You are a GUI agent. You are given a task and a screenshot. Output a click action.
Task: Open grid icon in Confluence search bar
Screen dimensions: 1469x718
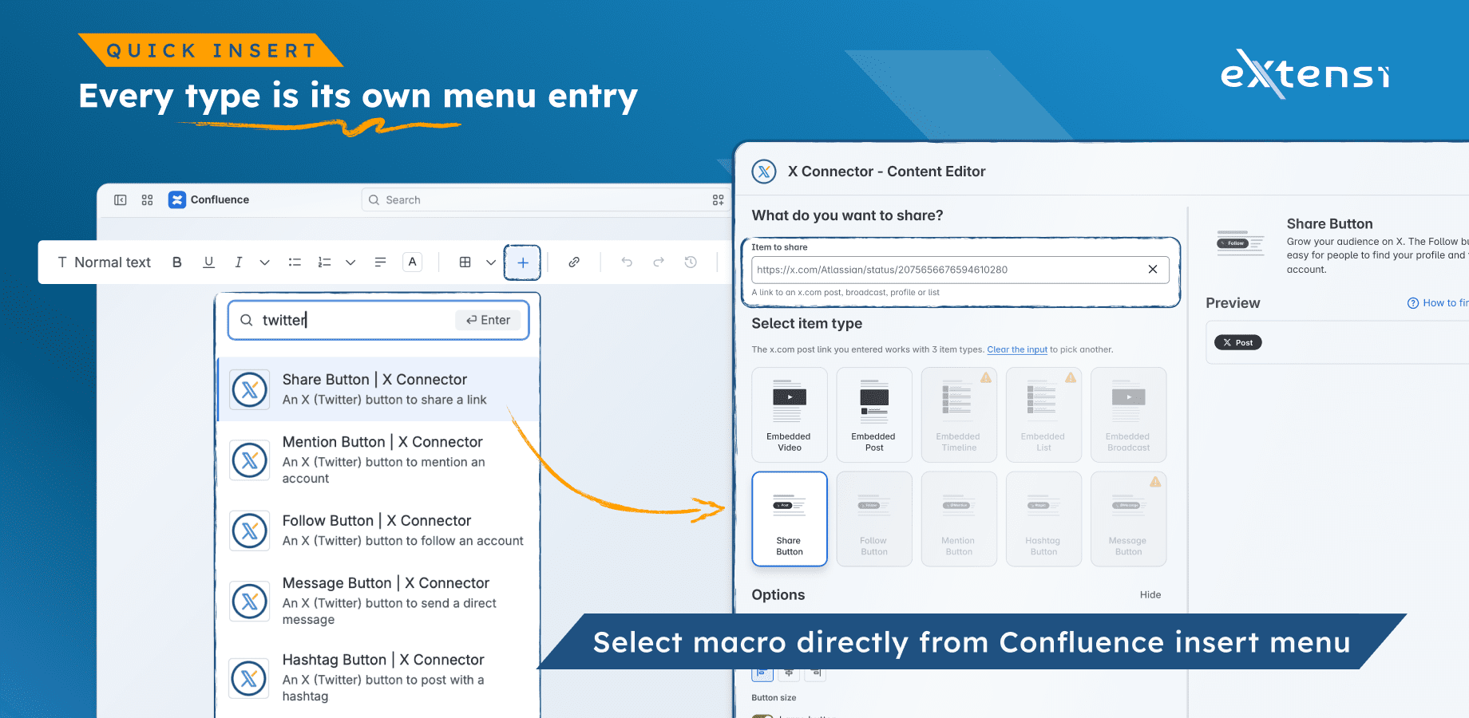[719, 200]
